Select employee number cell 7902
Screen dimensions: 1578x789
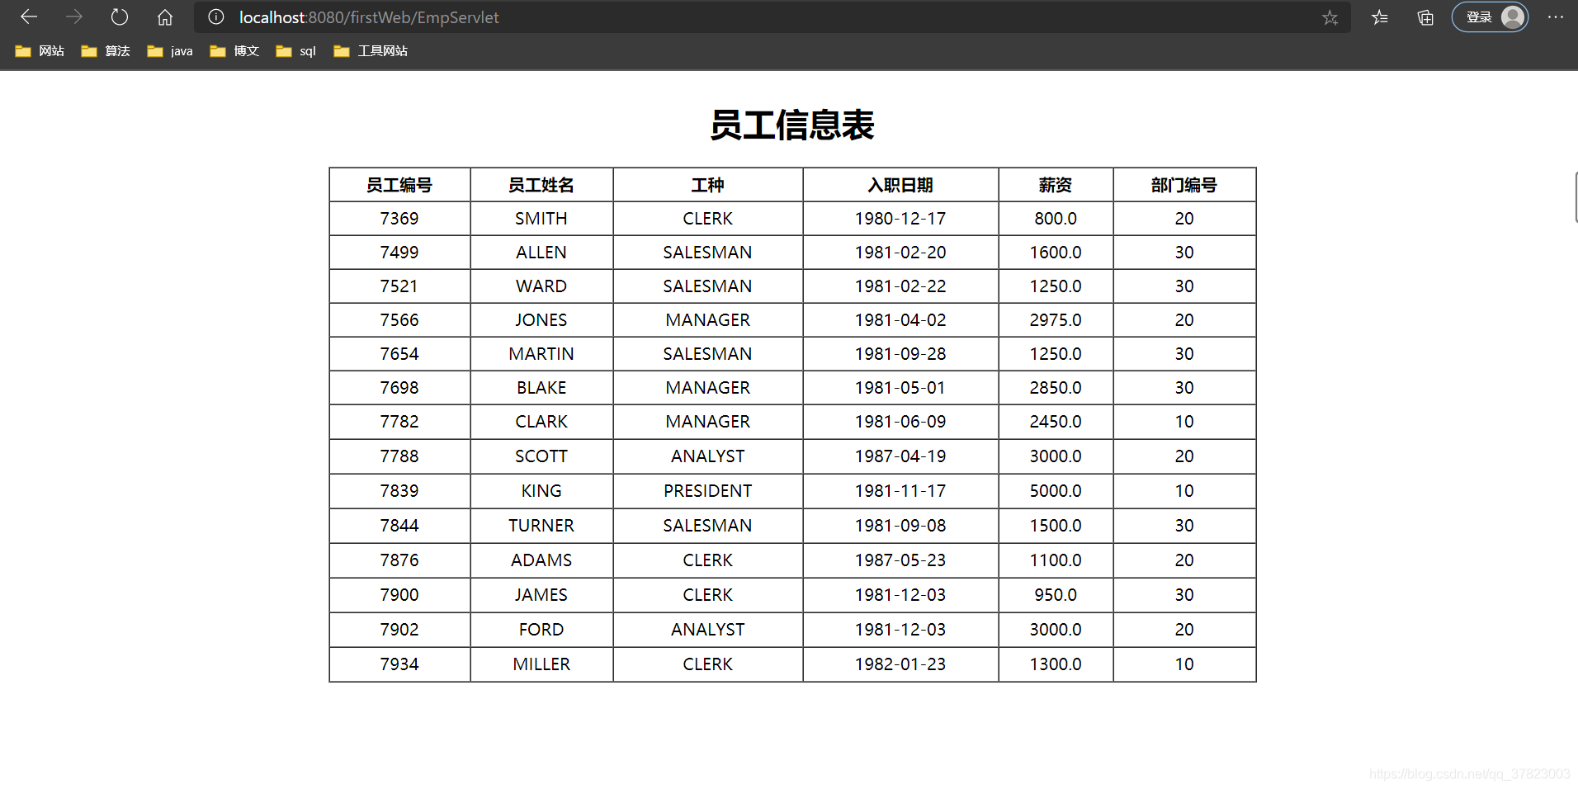(399, 630)
